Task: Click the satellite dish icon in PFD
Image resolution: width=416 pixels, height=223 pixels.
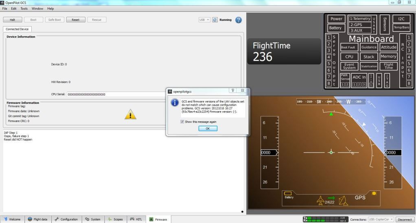Action: (343, 201)
